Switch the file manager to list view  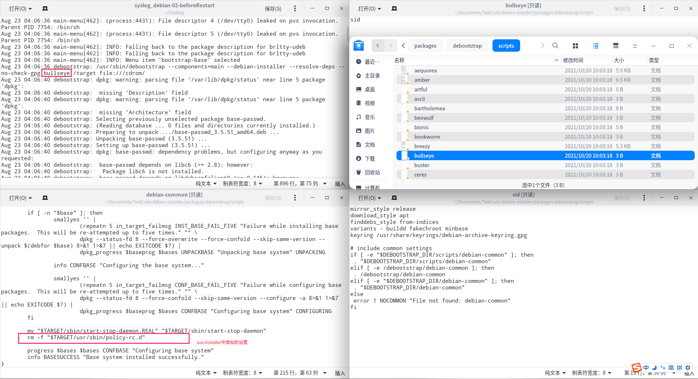pos(596,46)
